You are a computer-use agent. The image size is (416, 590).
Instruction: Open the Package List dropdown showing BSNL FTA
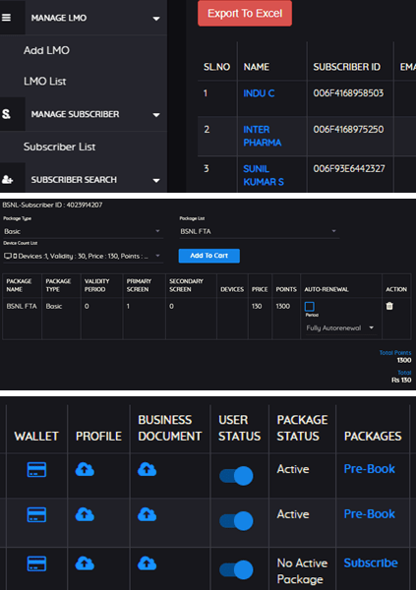(259, 231)
